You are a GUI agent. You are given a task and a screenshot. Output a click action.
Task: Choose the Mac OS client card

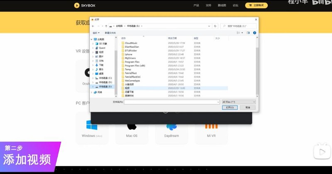[x=132, y=128]
